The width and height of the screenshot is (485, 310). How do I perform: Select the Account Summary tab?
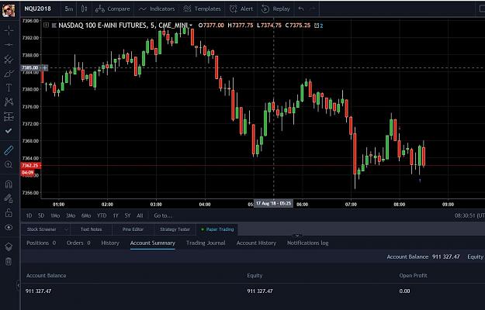tap(153, 243)
